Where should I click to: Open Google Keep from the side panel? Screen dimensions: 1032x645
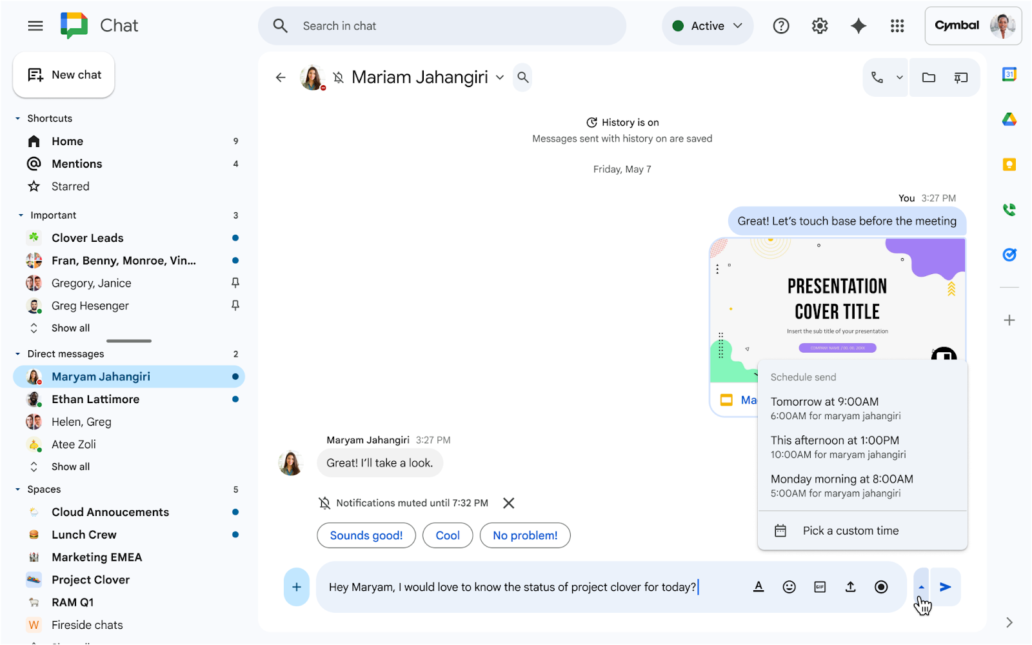(1010, 164)
